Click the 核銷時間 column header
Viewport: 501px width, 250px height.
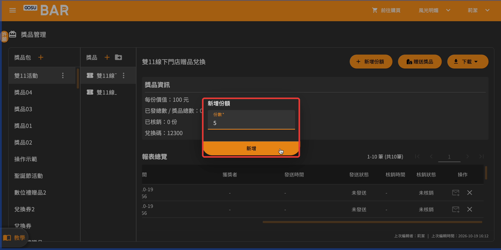(395, 174)
